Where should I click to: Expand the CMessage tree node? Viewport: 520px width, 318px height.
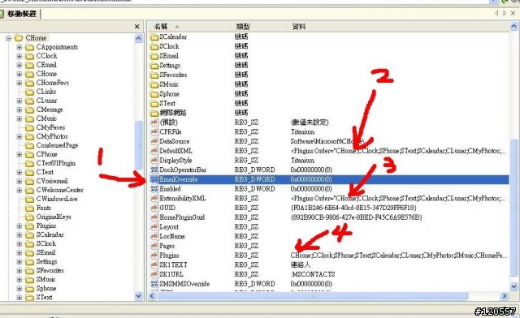click(19, 110)
